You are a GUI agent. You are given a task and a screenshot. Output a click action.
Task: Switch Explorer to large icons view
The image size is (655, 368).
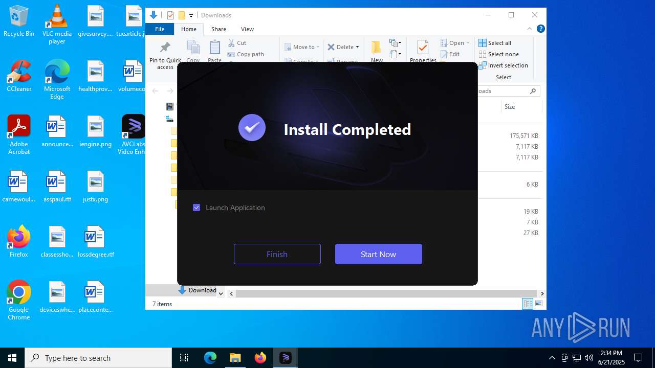pos(538,304)
